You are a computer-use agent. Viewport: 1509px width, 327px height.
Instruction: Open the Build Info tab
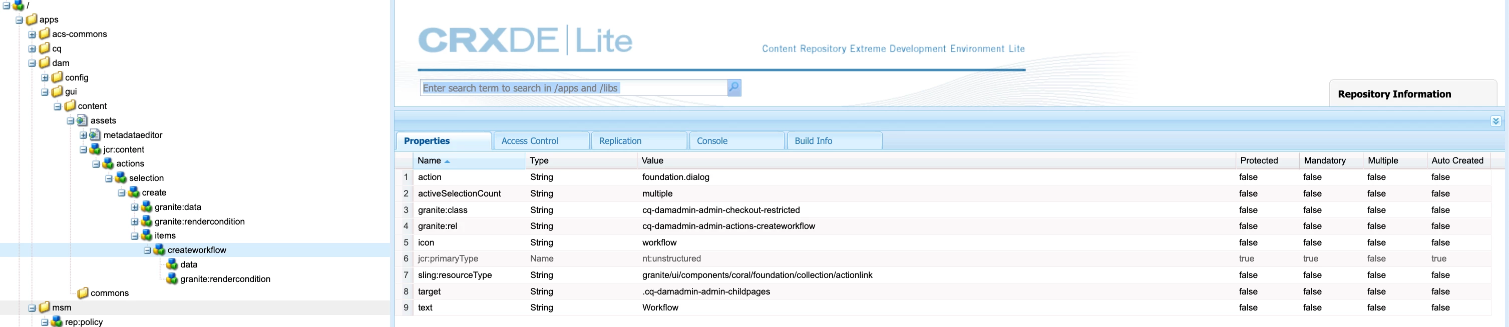(834, 141)
